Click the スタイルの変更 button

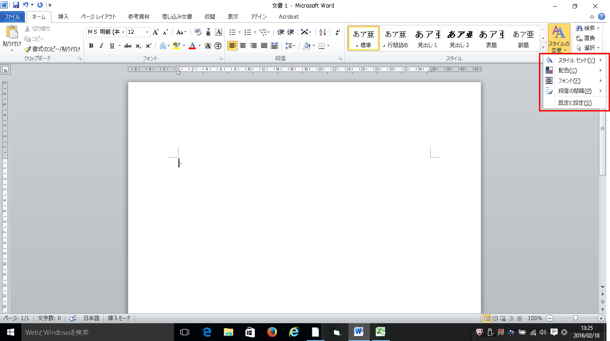[559, 39]
